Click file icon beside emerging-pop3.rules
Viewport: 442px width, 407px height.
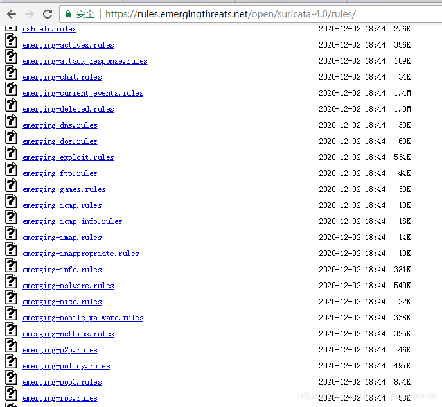pyautogui.click(x=11, y=377)
